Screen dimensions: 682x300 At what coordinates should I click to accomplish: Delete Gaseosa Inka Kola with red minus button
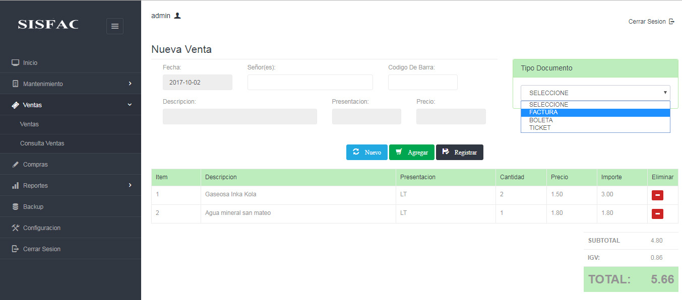(657, 195)
